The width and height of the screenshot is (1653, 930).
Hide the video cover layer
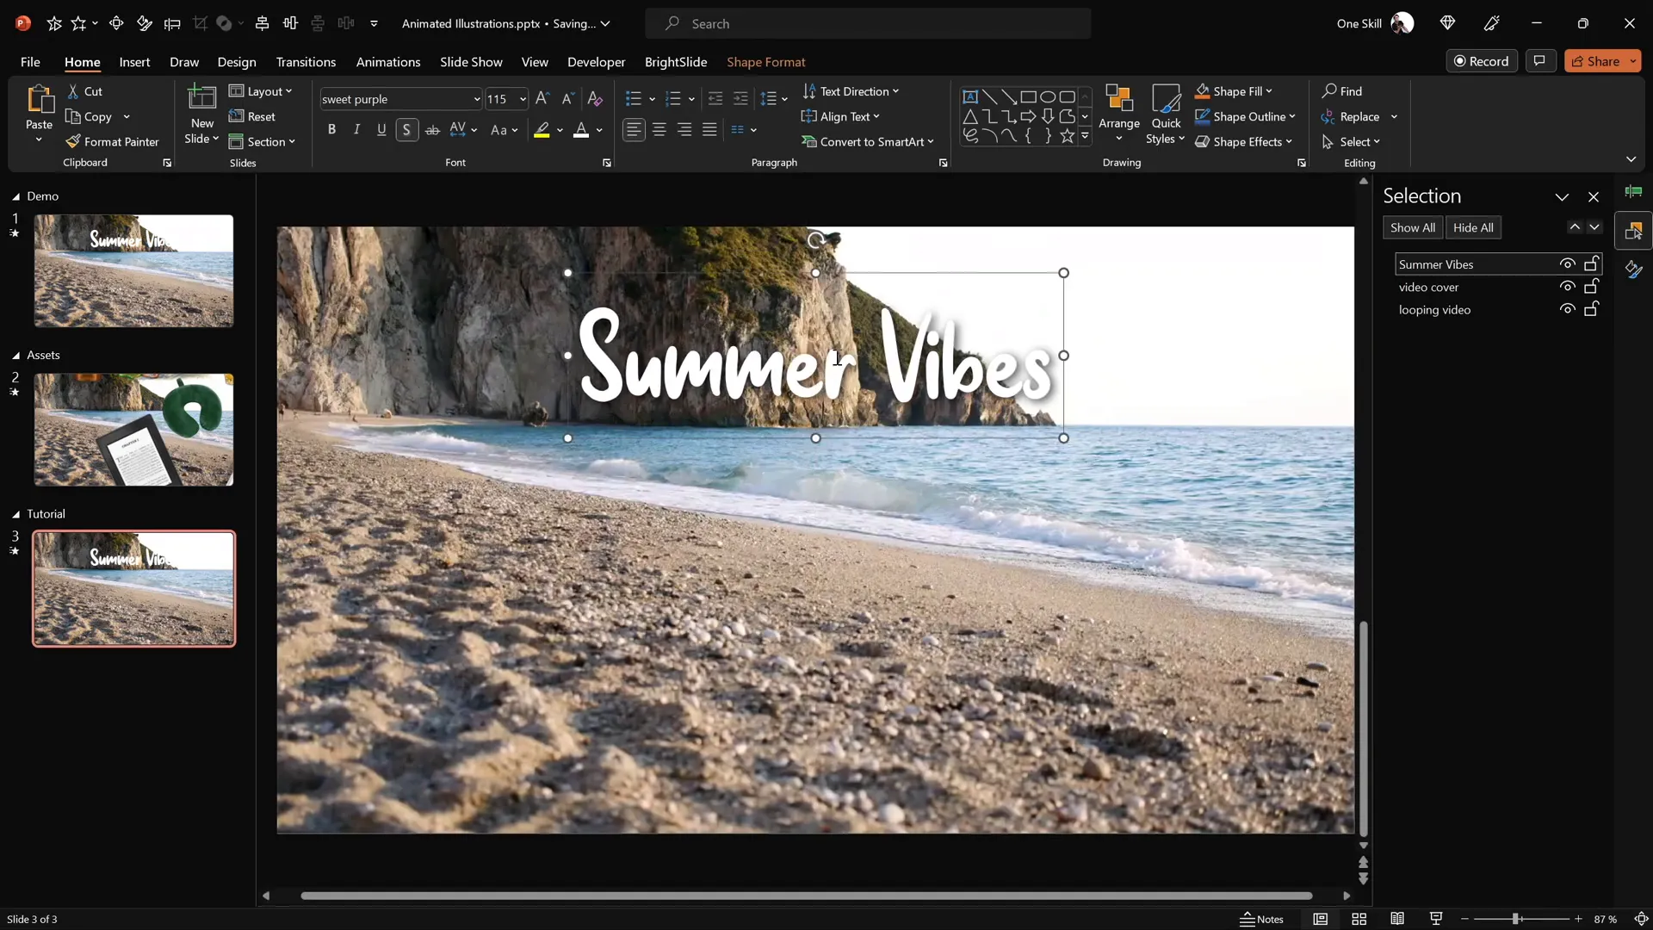coord(1568,286)
